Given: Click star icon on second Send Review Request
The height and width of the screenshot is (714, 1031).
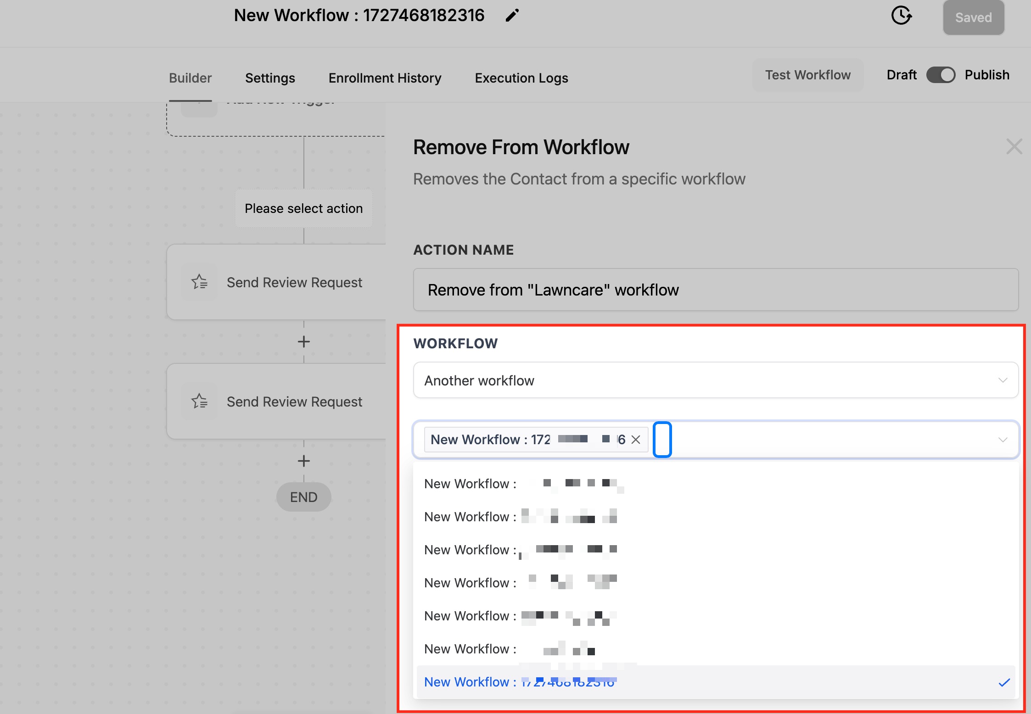Looking at the screenshot, I should point(199,402).
